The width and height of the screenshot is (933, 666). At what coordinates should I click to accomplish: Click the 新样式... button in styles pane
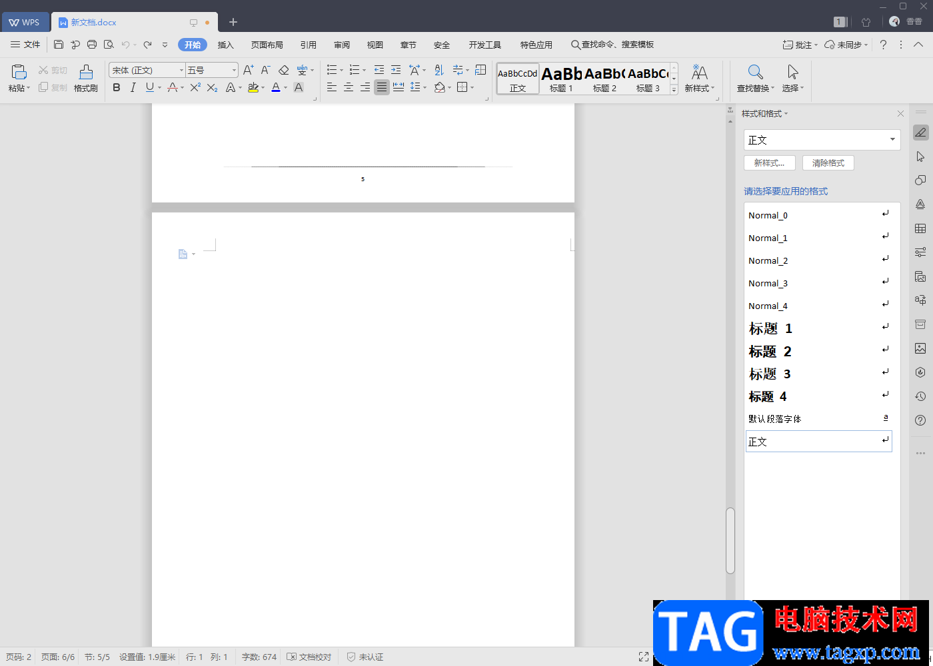(x=770, y=163)
